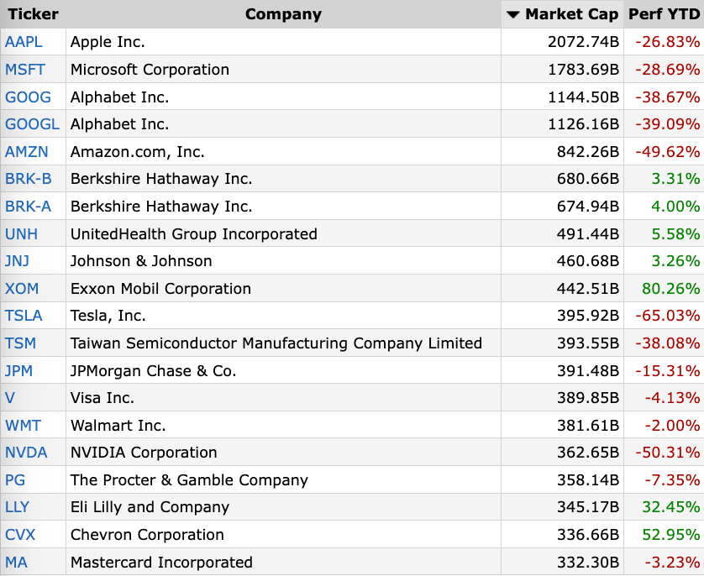Open the AAPL ticker link

(x=24, y=42)
